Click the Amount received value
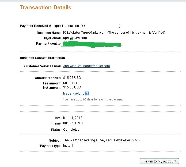 (x=72, y=78)
